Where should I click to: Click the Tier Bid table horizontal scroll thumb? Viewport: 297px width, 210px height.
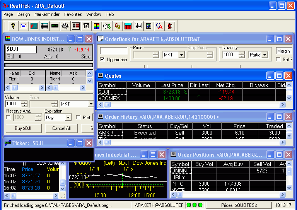[14, 87]
